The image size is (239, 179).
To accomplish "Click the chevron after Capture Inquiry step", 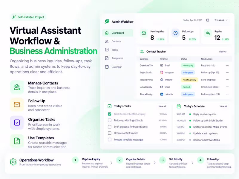I will pyautogui.click(x=111, y=163).
